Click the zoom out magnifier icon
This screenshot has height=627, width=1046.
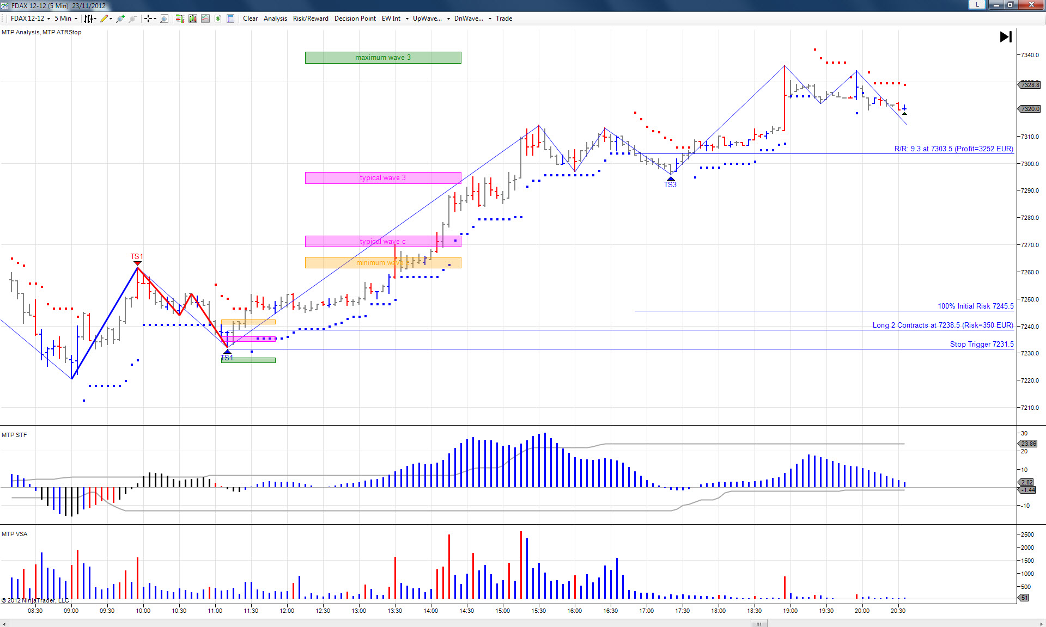pos(132,19)
